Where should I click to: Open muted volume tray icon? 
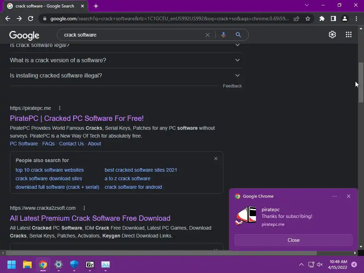320,264
